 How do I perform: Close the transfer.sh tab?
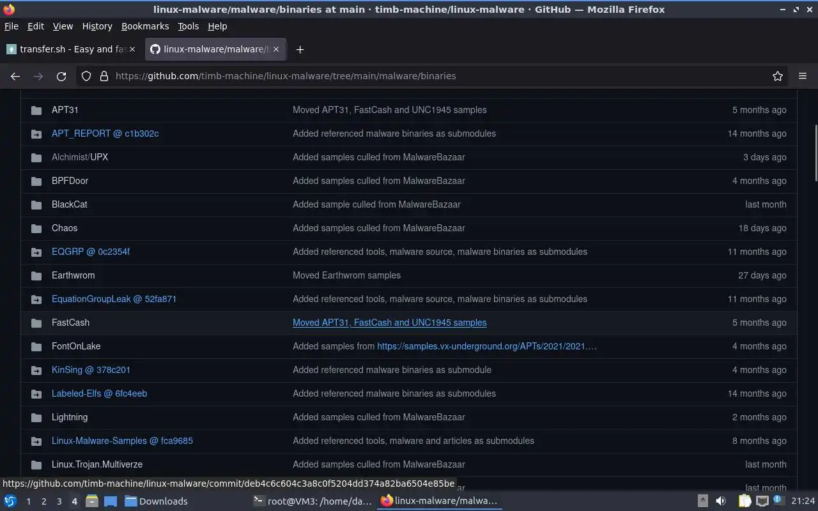coord(132,49)
